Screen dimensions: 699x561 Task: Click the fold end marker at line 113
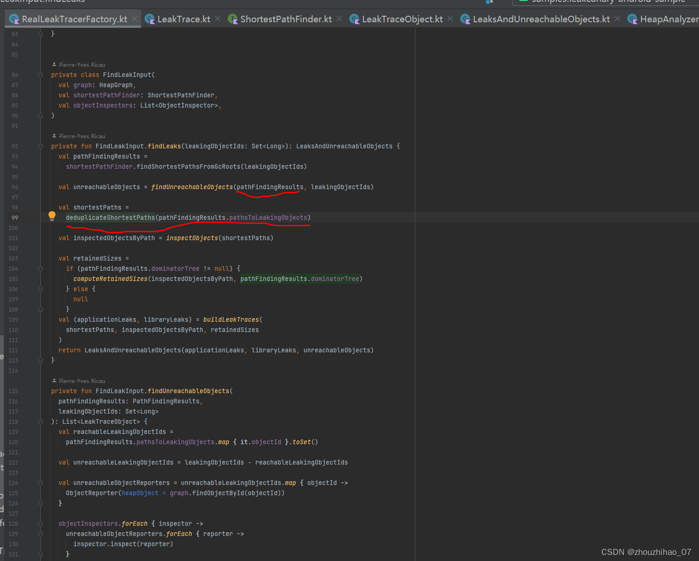point(40,360)
